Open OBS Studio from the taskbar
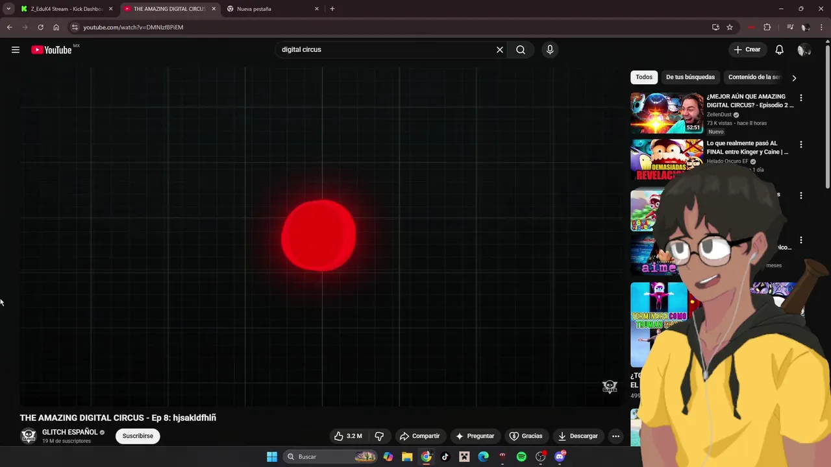 (x=541, y=457)
